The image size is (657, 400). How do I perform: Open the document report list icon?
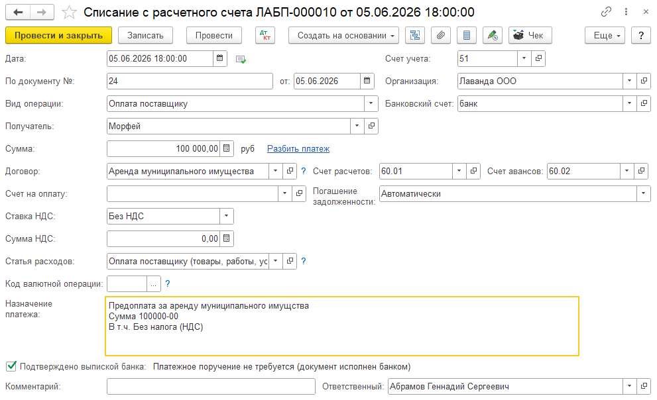coord(467,36)
